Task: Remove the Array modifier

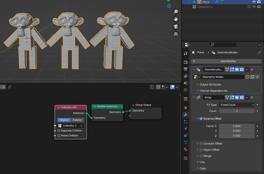Action: coord(252,97)
